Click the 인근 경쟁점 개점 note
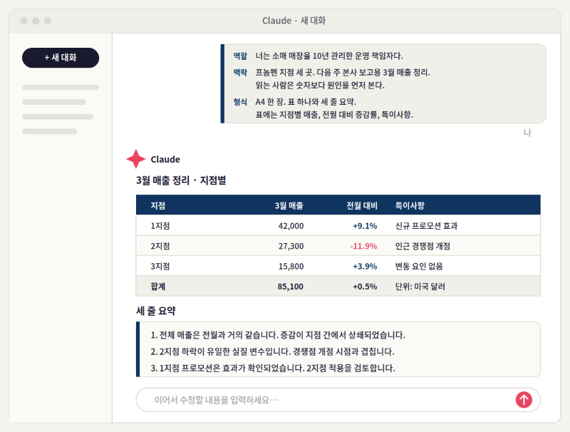 tap(423, 246)
